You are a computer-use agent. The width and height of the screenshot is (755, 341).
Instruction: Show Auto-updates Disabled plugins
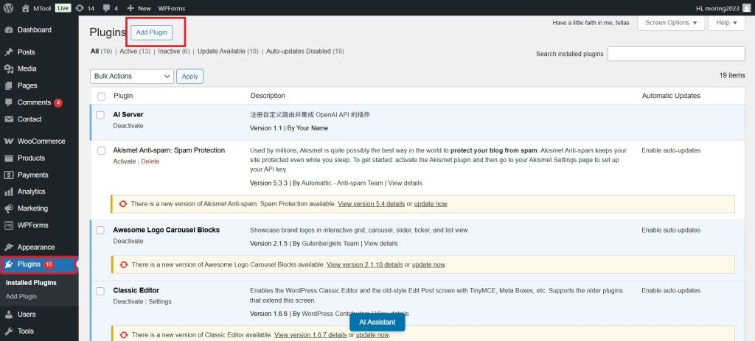coord(305,51)
